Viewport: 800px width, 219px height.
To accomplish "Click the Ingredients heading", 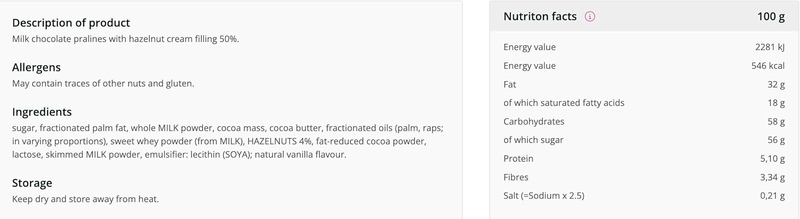I will pyautogui.click(x=42, y=112).
